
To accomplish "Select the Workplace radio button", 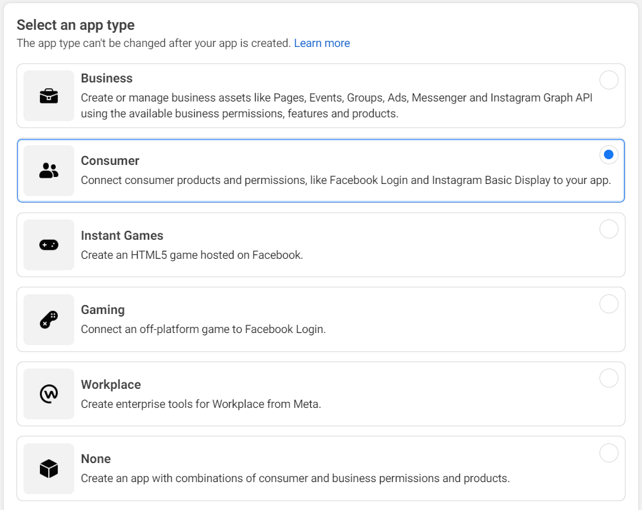I will tap(609, 378).
